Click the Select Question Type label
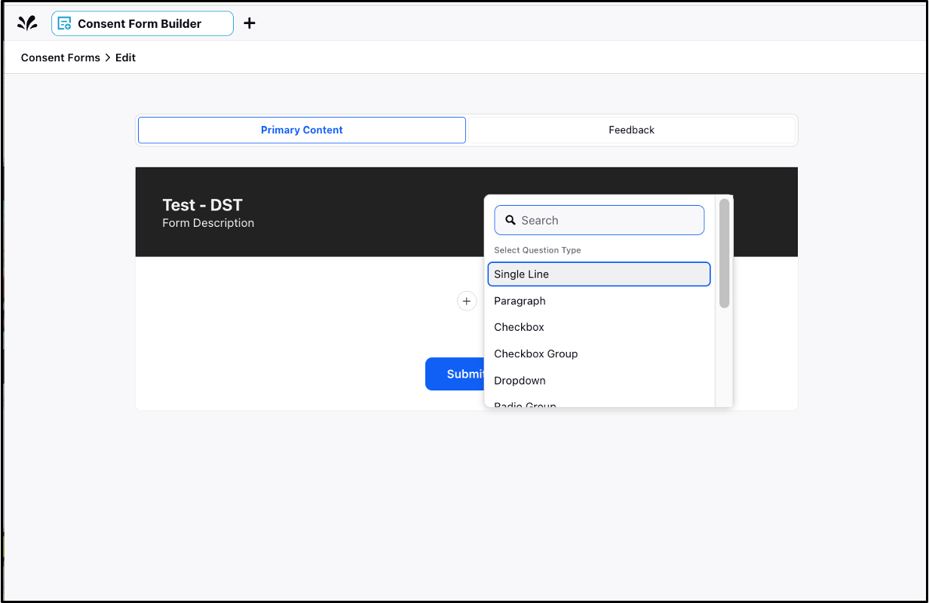929x603 pixels. (538, 250)
